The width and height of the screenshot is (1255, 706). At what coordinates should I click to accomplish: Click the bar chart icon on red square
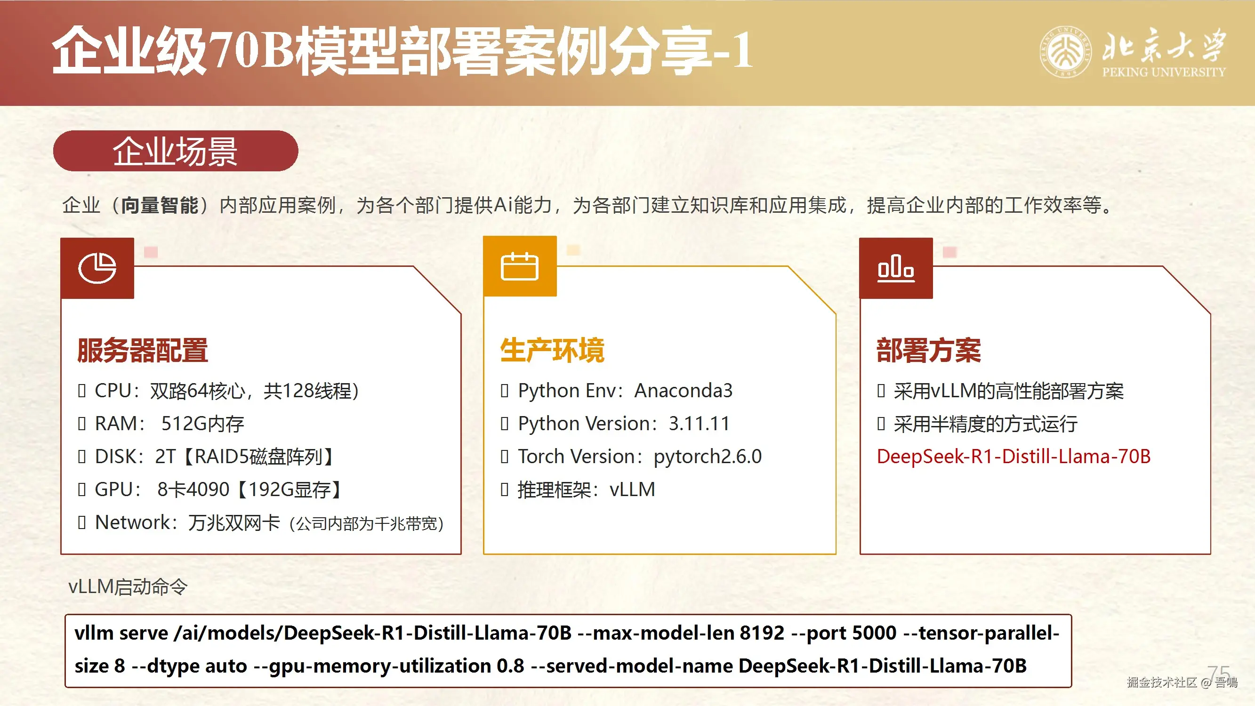tap(895, 268)
